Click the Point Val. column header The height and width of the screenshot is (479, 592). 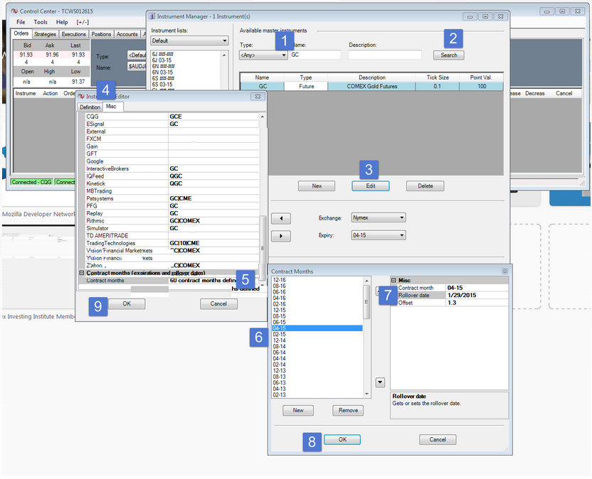click(x=481, y=77)
